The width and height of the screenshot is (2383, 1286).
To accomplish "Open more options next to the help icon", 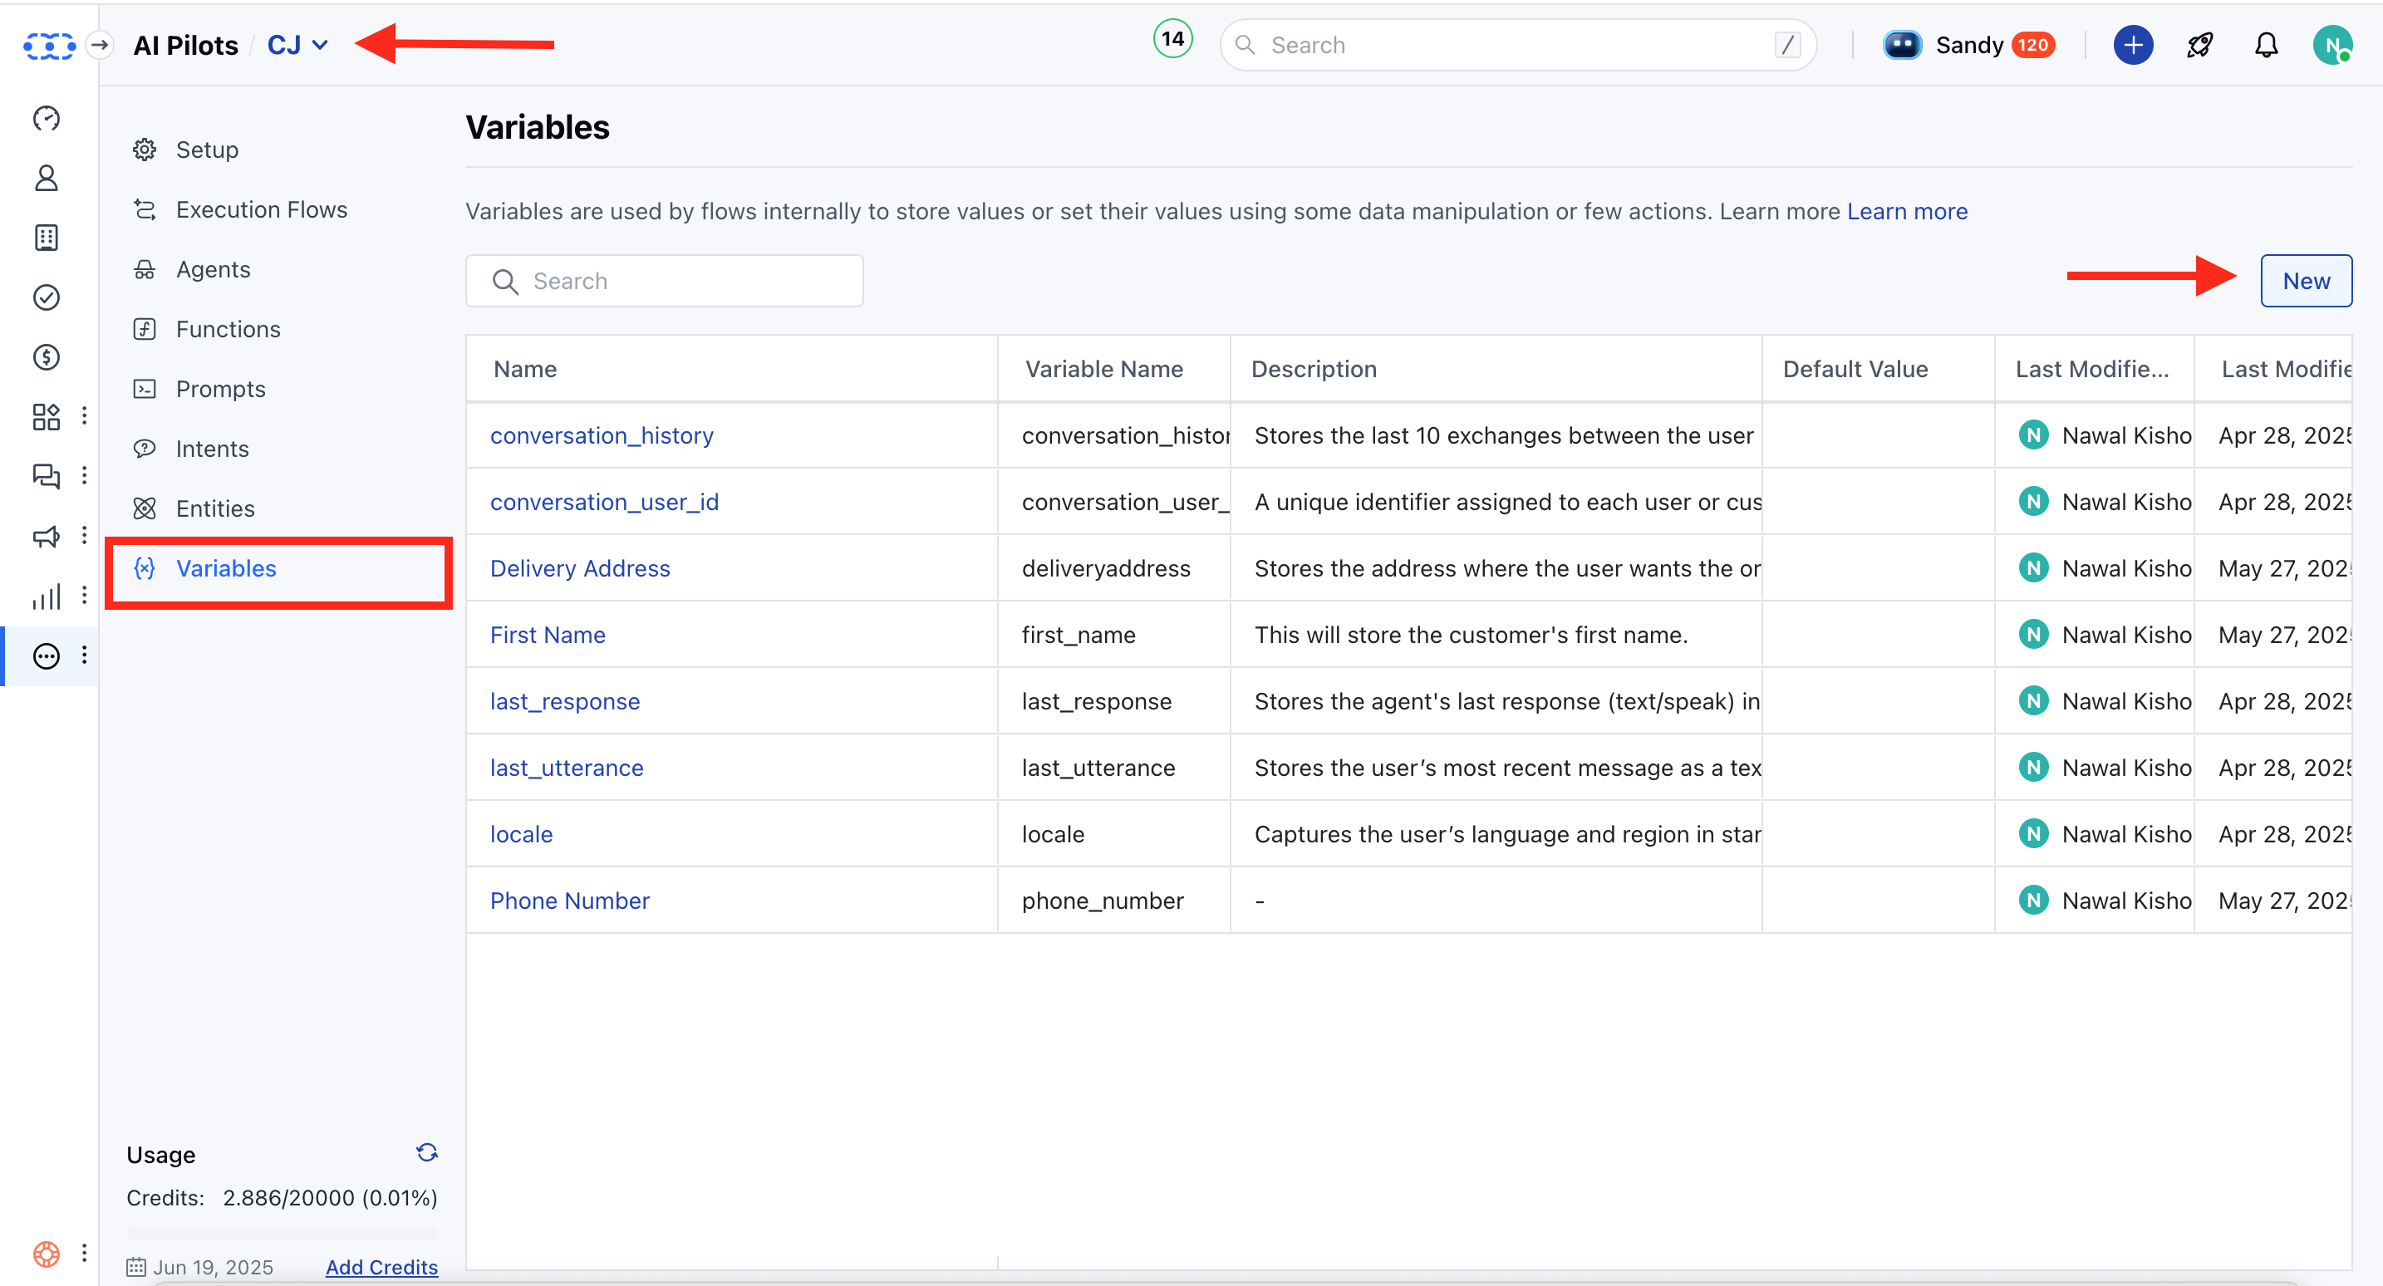I will click(84, 1253).
